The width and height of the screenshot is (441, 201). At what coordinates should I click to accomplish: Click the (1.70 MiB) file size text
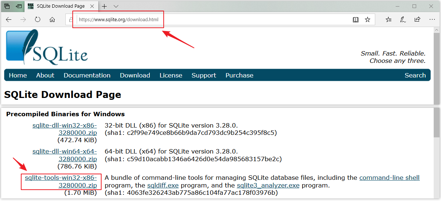coord(80,193)
